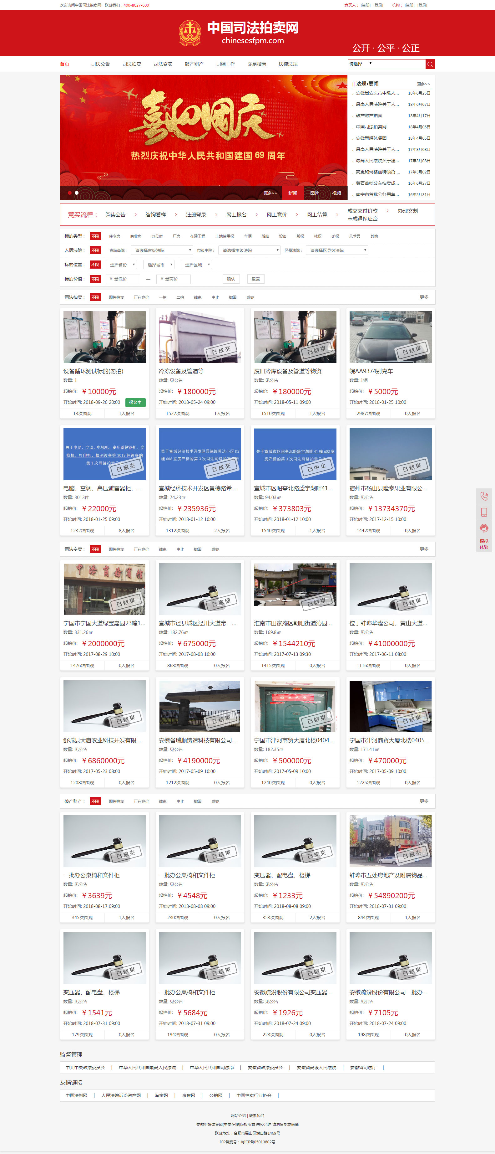Select 不限 in 破产财产 status row
The width and height of the screenshot is (495, 1154).
[95, 801]
